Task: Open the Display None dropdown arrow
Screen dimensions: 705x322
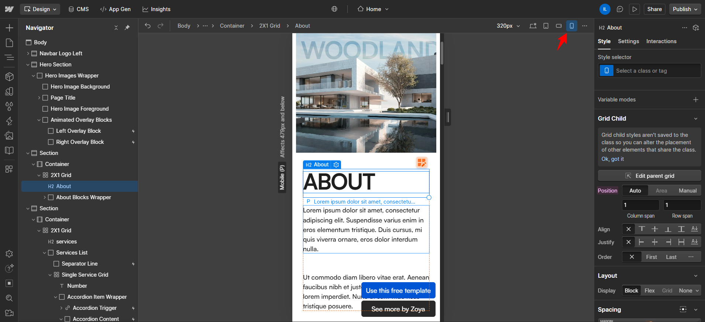Action: click(x=697, y=291)
